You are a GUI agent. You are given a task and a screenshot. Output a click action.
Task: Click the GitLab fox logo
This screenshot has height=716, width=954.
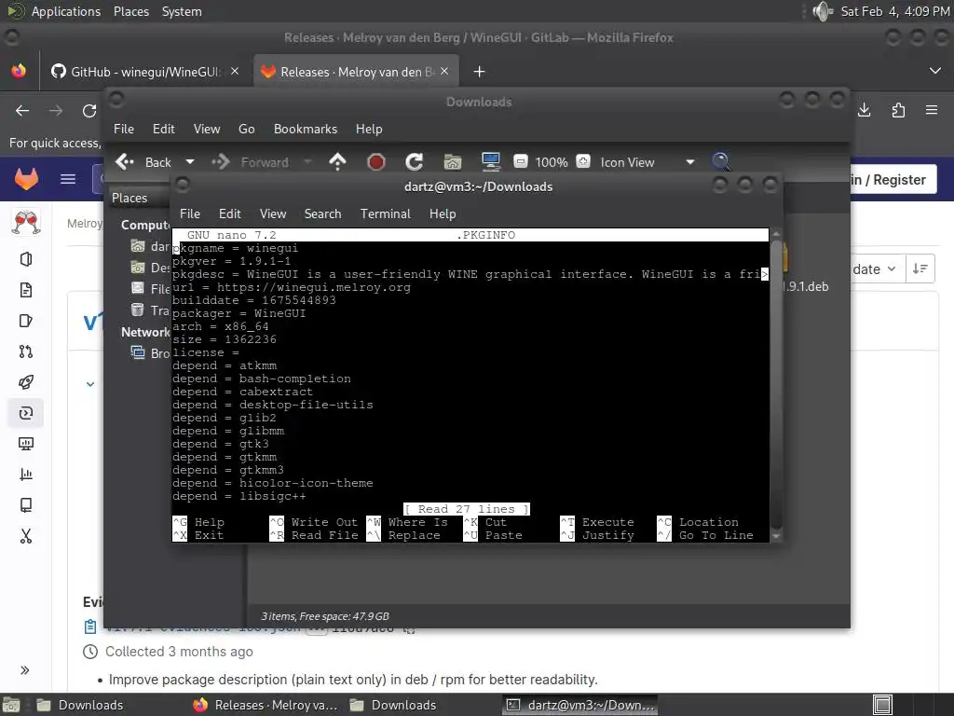(26, 179)
